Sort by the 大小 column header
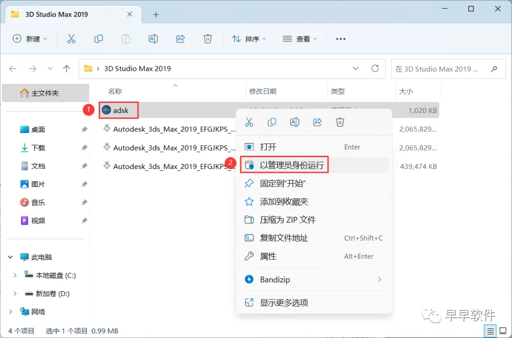 click(x=406, y=91)
